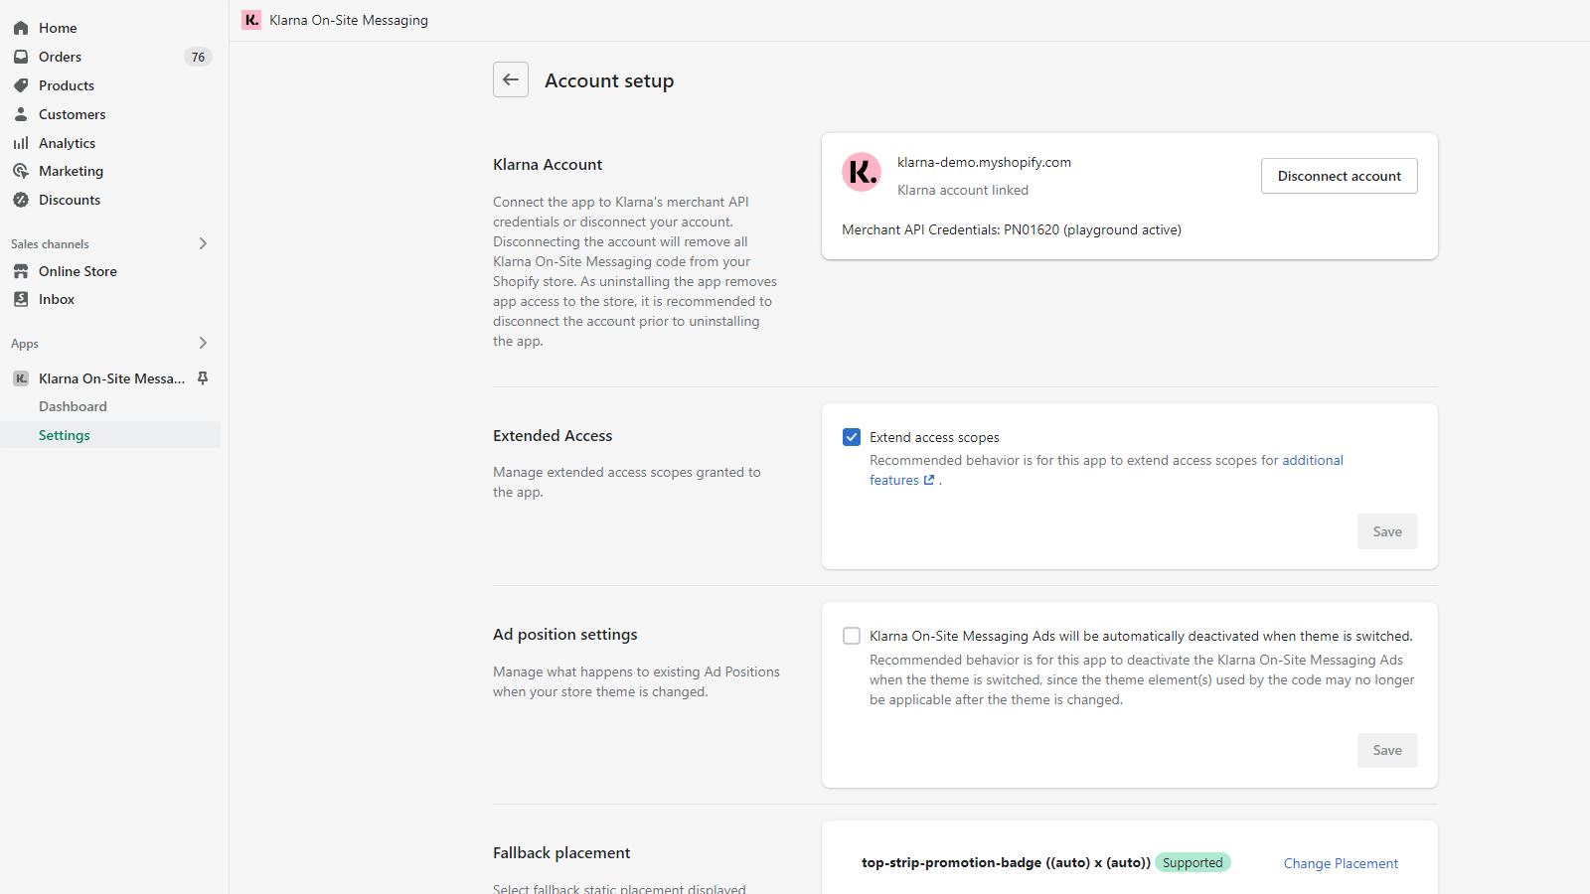Click the back arrow next to Account setup

coord(511,79)
